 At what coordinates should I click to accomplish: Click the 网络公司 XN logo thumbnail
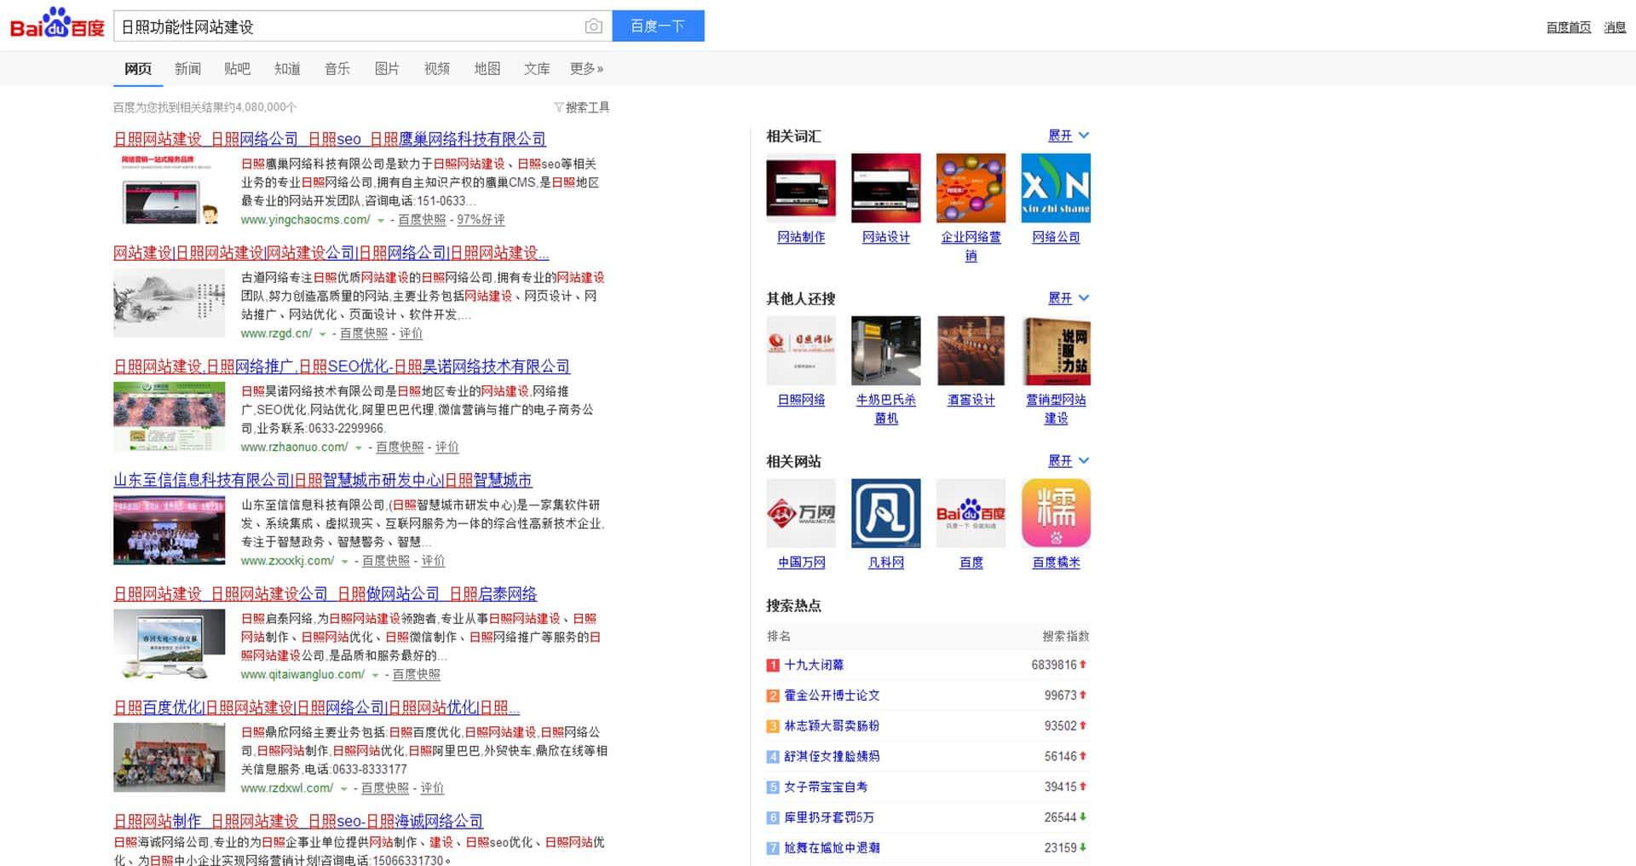pos(1056,188)
